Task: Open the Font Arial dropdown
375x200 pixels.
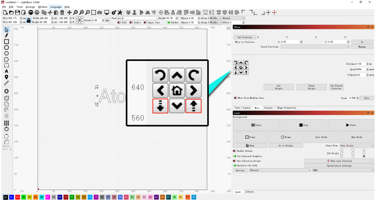Action: click(x=138, y=18)
